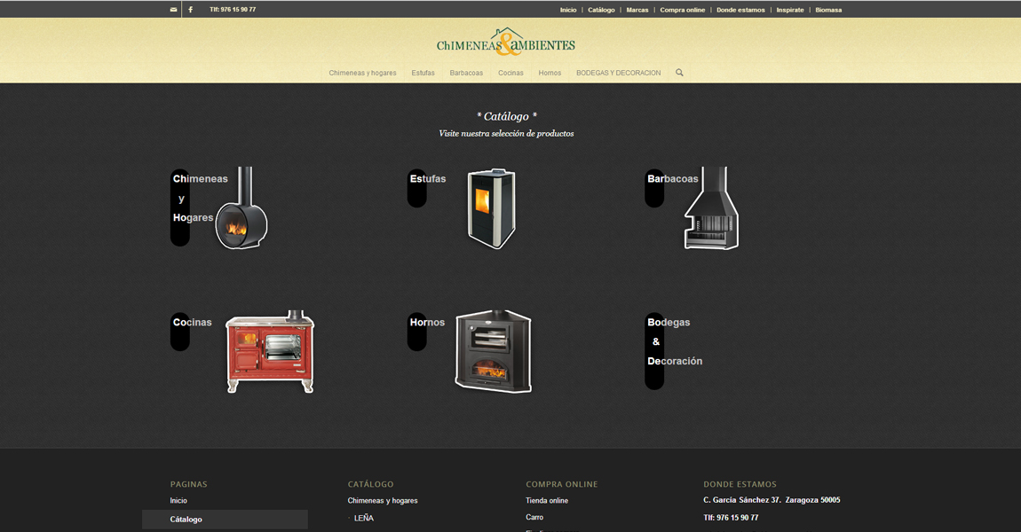Click the email envelope icon

173,10
